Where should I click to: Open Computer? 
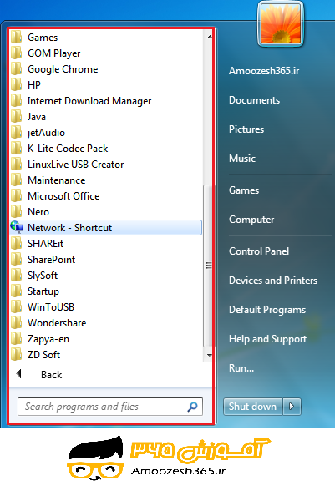pos(251,220)
